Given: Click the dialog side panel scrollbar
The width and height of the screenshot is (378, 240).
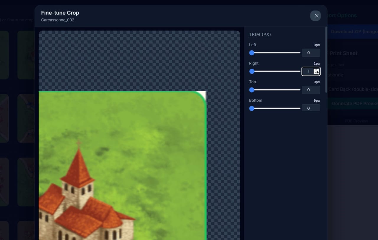Looking at the screenshot, I should (x=326, y=59).
